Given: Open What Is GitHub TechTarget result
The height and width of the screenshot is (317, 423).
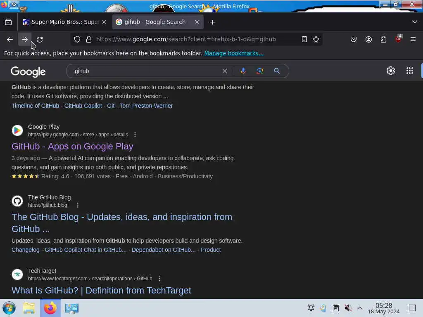Looking at the screenshot, I should tap(101, 290).
